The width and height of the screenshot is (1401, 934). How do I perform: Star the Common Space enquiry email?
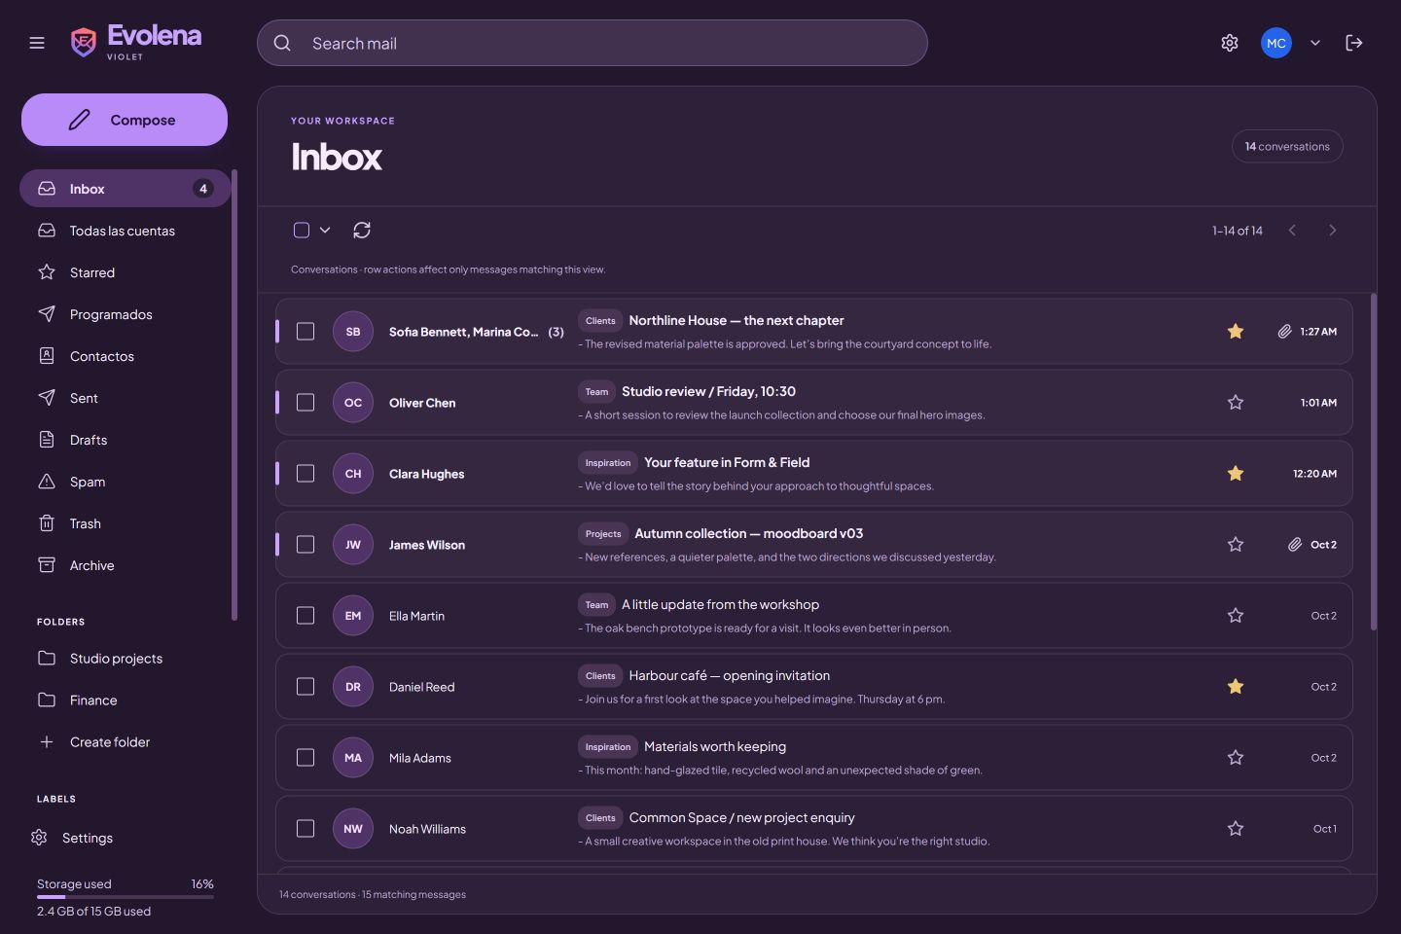click(x=1236, y=829)
